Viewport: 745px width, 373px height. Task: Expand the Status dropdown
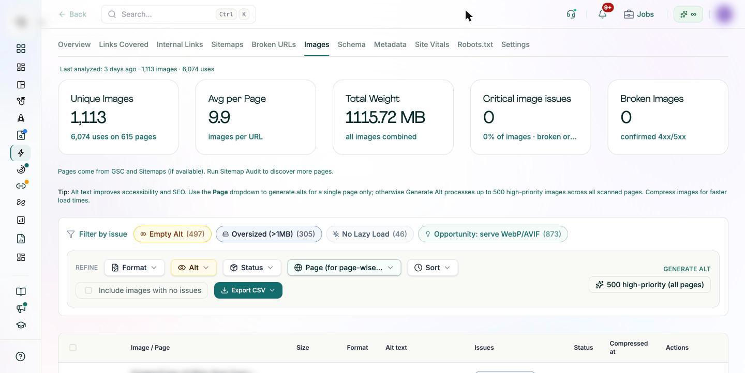coord(252,268)
